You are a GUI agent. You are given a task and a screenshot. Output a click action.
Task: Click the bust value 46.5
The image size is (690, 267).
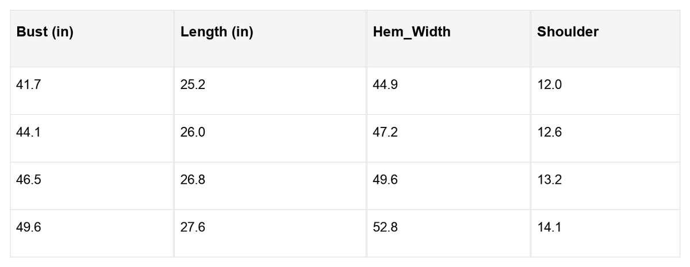[29, 180]
